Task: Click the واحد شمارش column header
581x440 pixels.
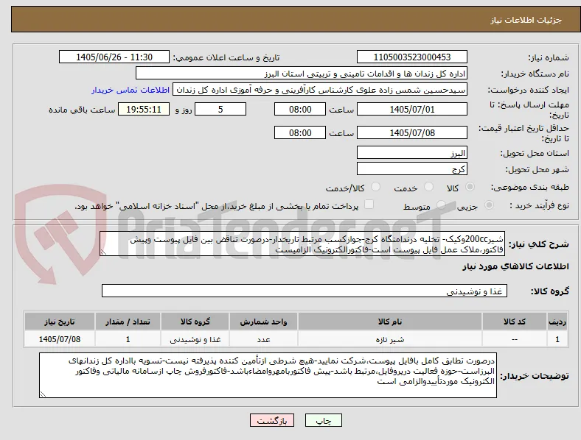Action: point(263,322)
